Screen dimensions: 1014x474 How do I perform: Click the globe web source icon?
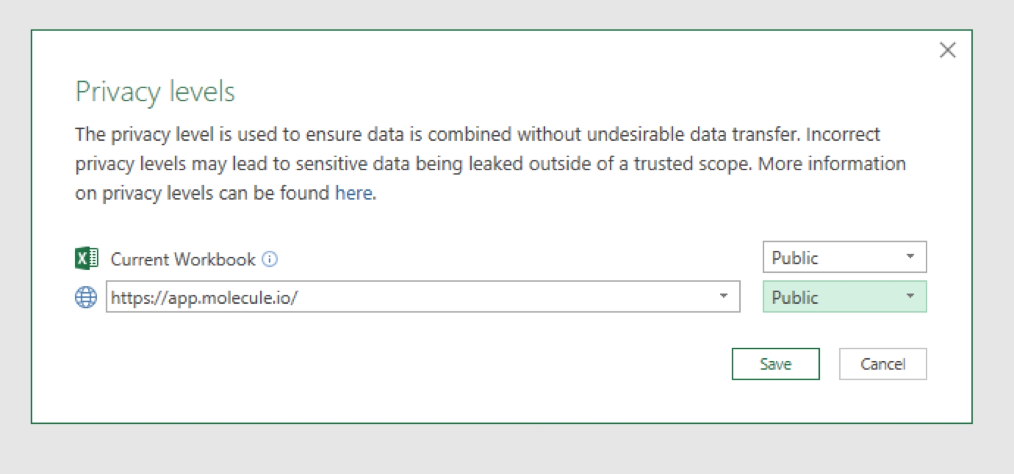coord(86,297)
